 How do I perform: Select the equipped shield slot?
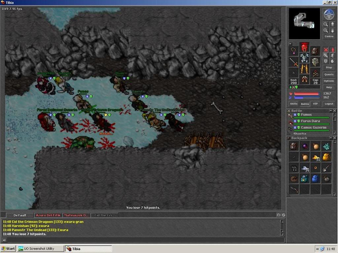[315, 62]
